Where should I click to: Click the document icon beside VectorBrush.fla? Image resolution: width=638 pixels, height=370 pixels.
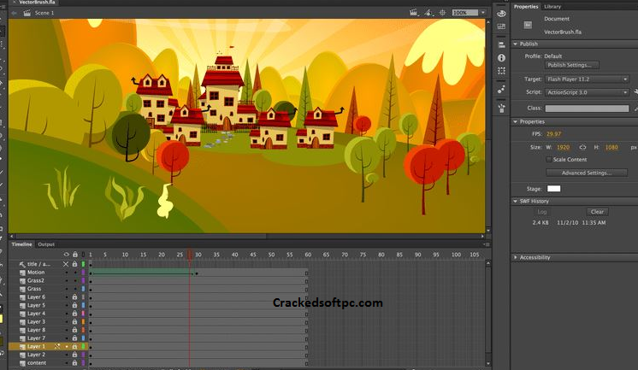(528, 26)
